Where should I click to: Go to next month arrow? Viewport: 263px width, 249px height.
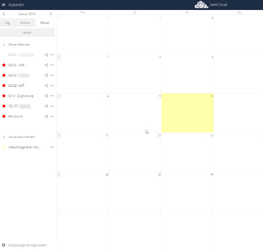pos(51,14)
